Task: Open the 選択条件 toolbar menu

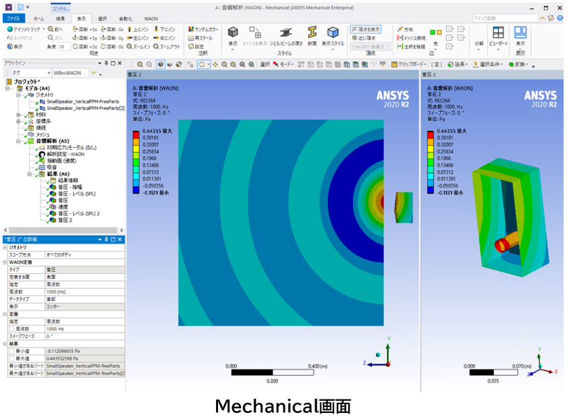Action: [x=488, y=65]
